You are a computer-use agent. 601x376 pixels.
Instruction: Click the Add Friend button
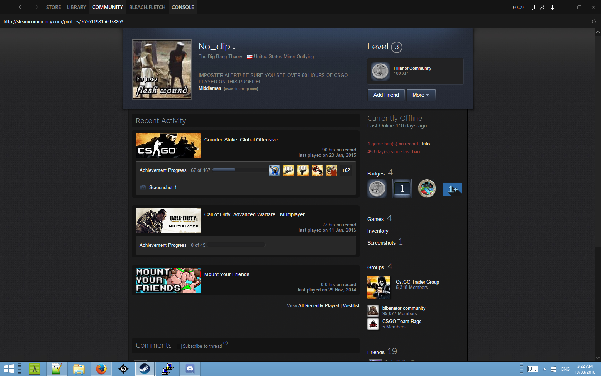coord(386,95)
